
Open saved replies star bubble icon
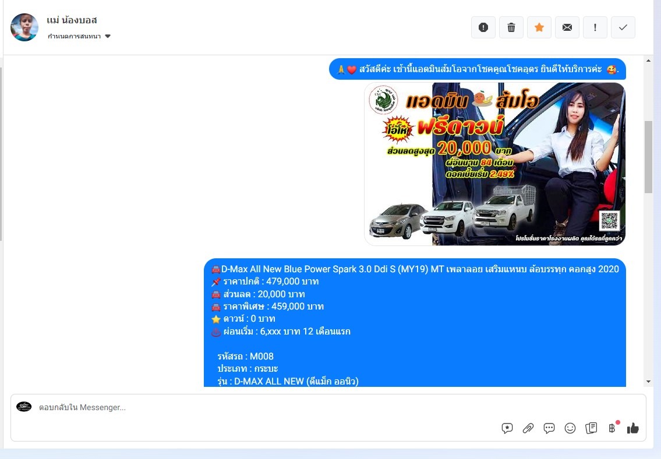pos(507,428)
